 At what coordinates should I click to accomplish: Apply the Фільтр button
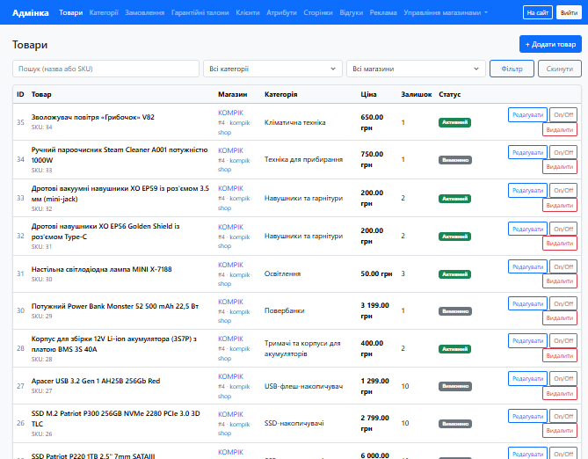coord(512,69)
